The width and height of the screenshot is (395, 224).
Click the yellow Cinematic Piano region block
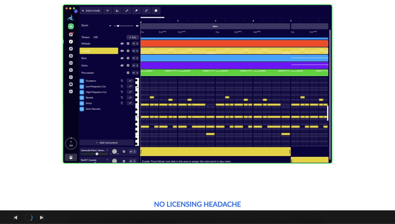point(215,152)
